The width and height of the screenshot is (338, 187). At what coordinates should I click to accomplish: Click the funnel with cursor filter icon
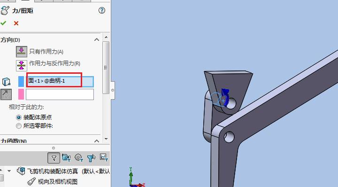tap(91, 158)
